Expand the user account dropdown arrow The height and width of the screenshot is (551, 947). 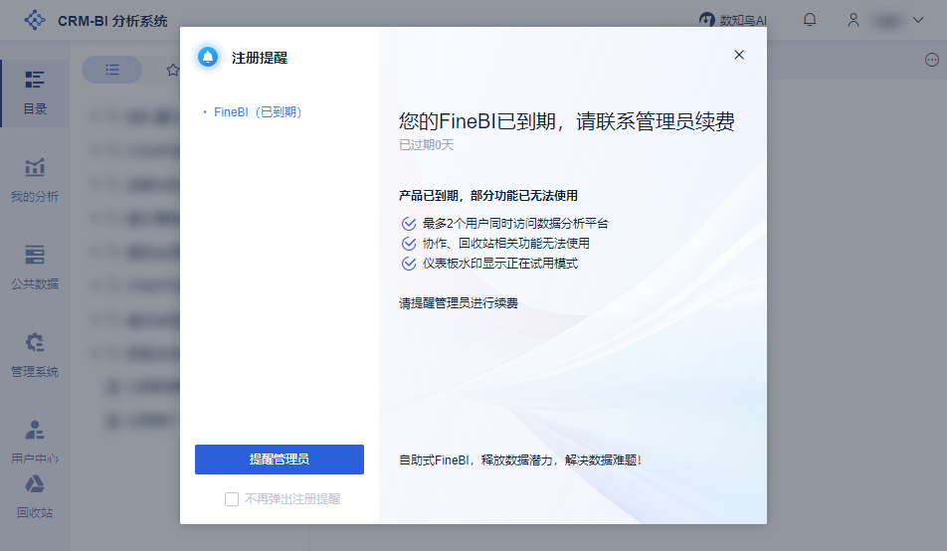918,20
